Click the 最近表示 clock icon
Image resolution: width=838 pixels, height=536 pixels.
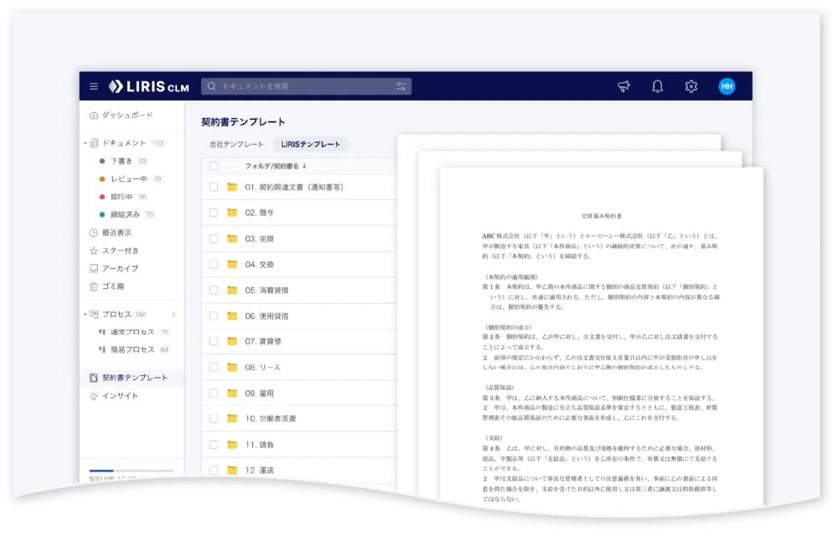click(94, 233)
